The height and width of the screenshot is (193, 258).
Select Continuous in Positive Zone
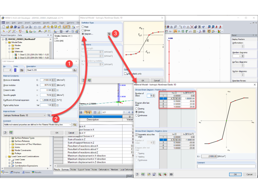coord(136,115)
